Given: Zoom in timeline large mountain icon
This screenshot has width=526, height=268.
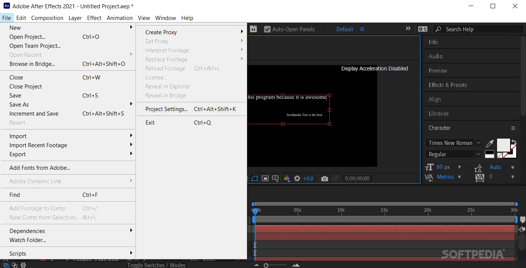Looking at the screenshot, I should 296,265.
